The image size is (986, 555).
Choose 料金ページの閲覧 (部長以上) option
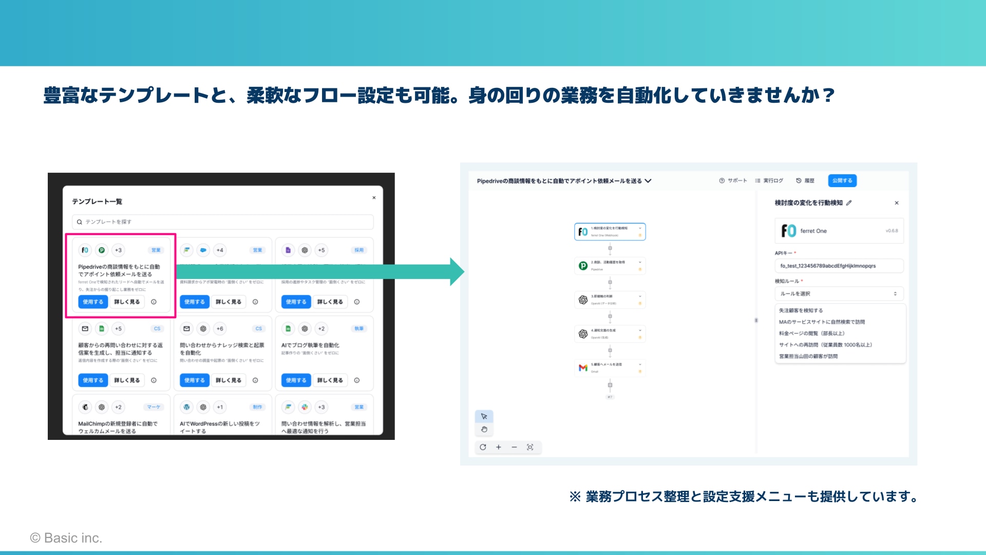[x=811, y=334]
